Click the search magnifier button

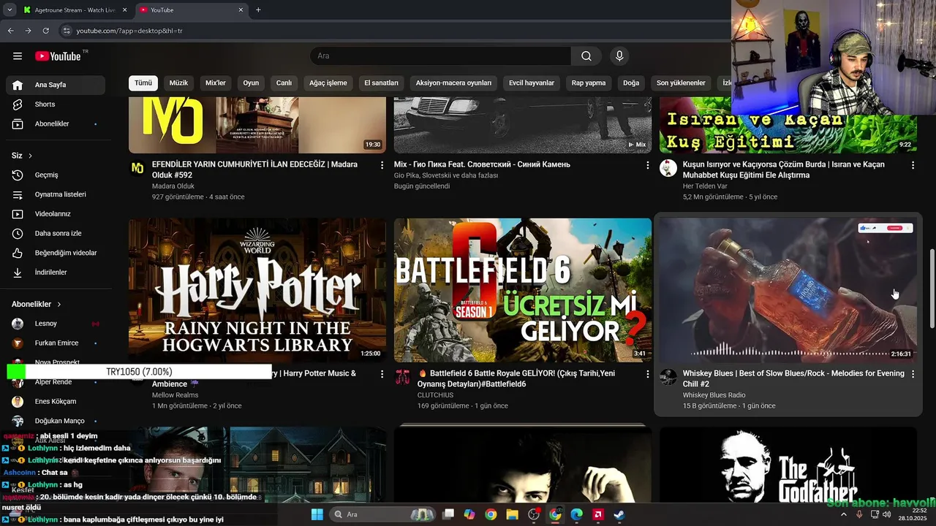(586, 56)
